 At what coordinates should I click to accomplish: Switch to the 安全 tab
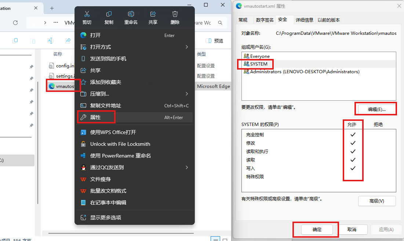283,19
